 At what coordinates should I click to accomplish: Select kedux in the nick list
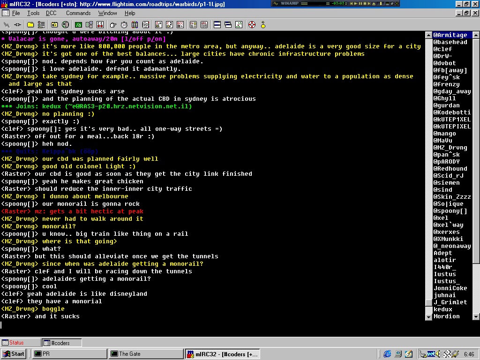pyautogui.click(x=443, y=309)
